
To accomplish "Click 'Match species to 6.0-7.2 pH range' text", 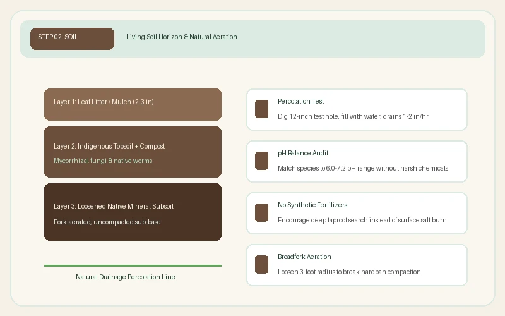I will coord(363,168).
